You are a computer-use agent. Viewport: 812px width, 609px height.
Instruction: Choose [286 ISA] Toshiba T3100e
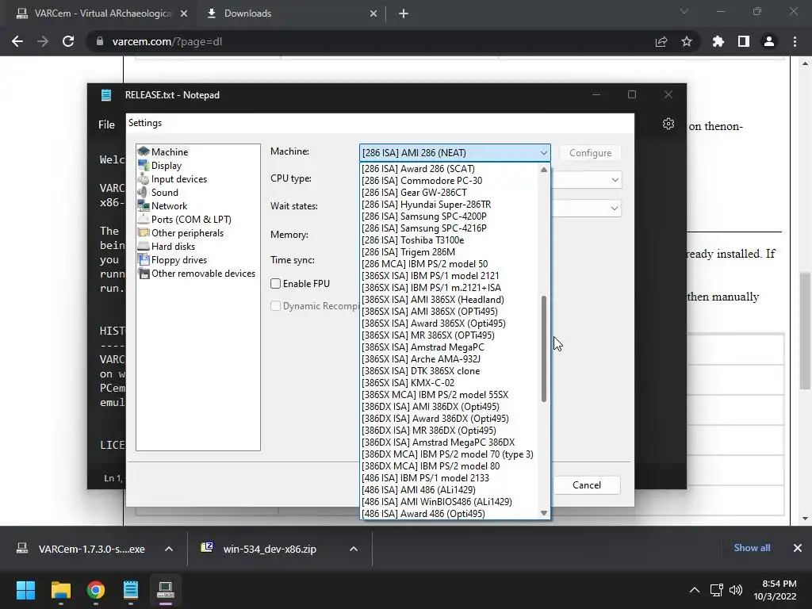(x=450, y=240)
